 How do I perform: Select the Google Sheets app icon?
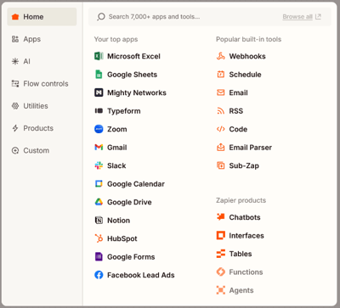coord(99,75)
